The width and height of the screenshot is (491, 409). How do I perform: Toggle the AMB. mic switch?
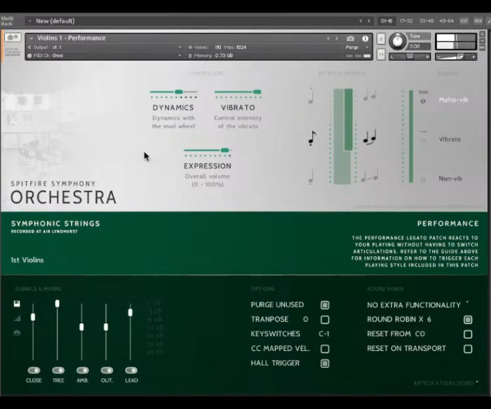(x=83, y=370)
